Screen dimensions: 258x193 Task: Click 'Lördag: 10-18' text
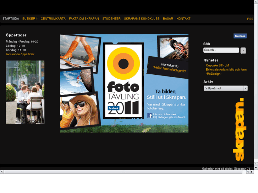(x=16, y=46)
